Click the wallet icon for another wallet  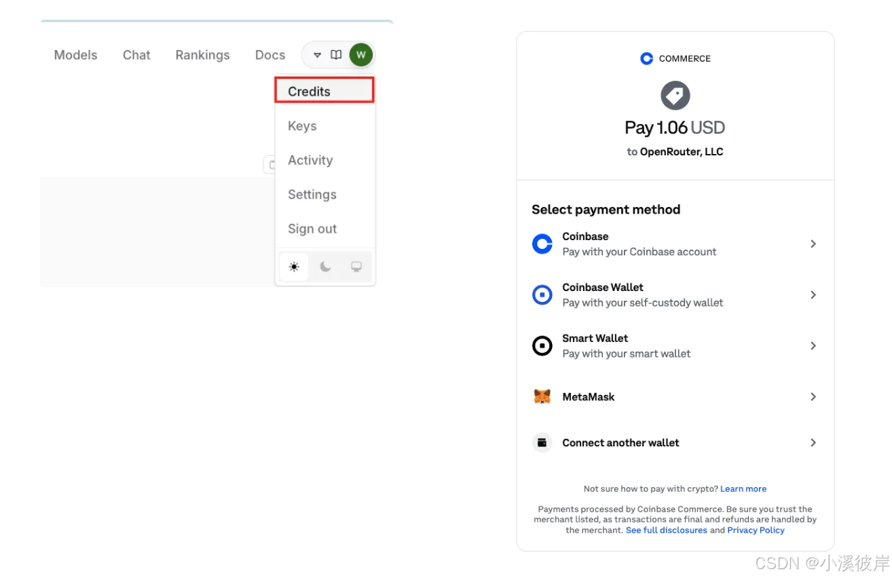pos(542,442)
